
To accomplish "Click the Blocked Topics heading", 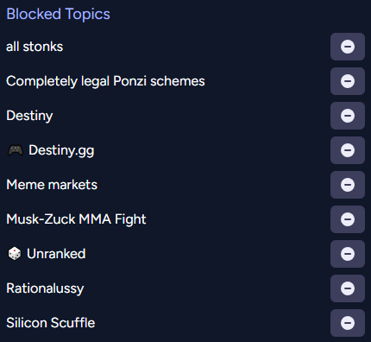I will 58,14.
